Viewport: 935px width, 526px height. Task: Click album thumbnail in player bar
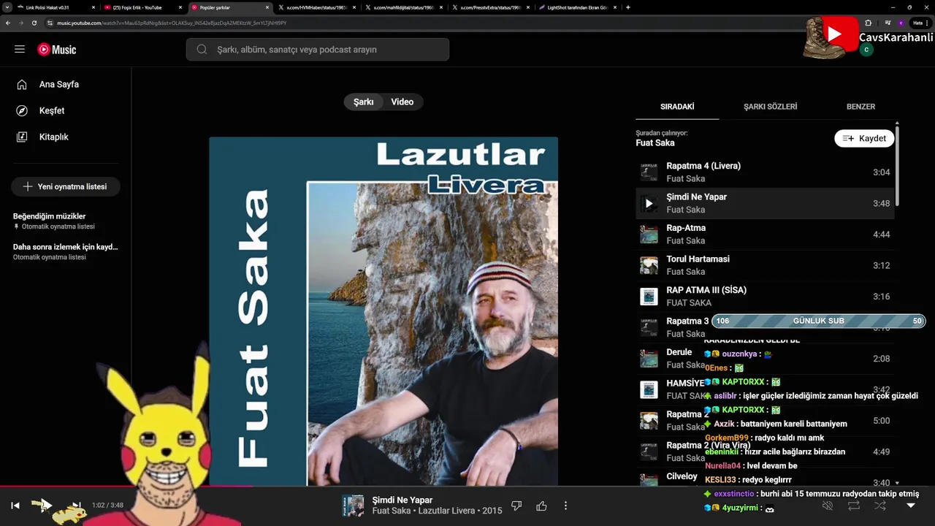click(x=354, y=506)
